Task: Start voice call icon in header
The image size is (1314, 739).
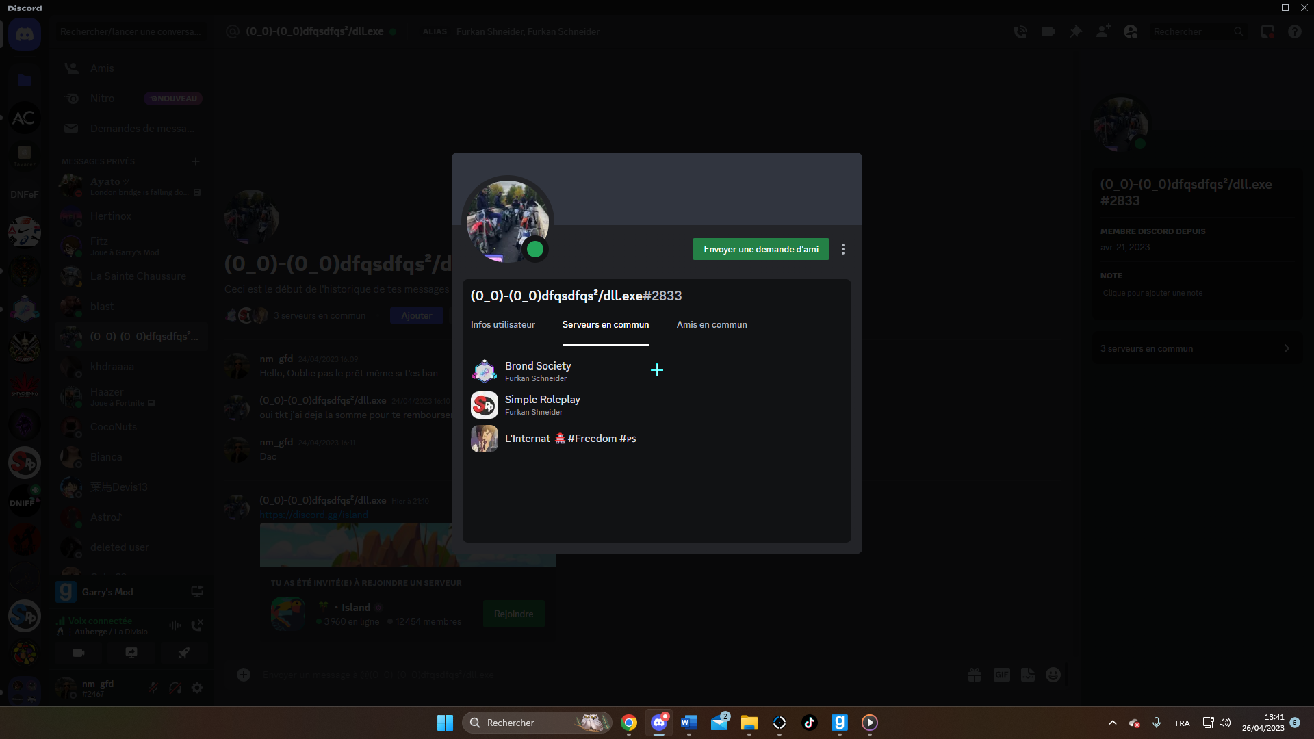Action: coord(1020,31)
